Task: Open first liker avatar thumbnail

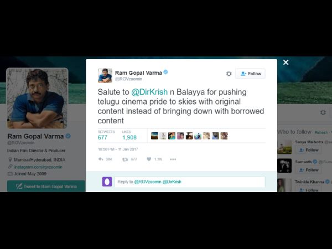Action: pyautogui.click(x=154, y=136)
